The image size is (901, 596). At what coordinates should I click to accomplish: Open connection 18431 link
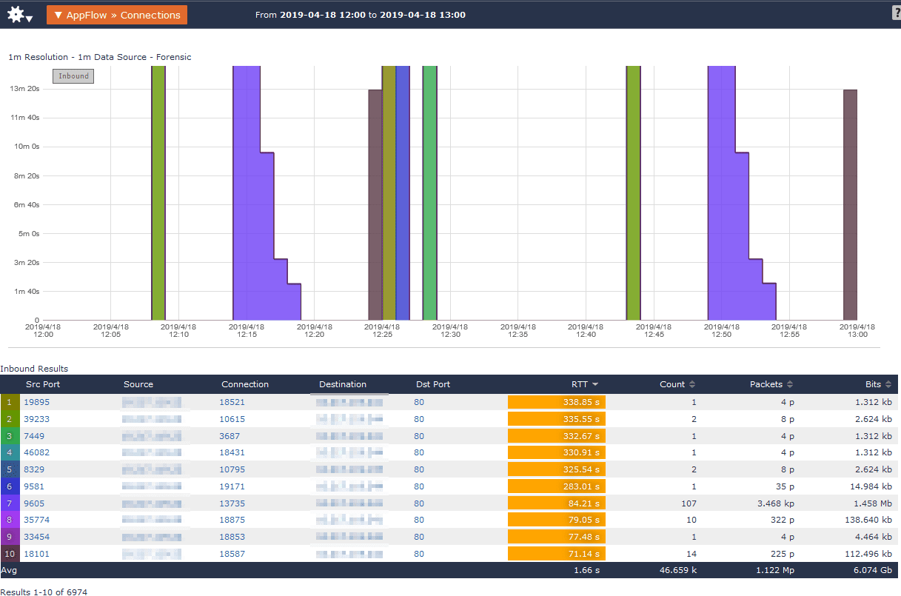[x=232, y=452]
